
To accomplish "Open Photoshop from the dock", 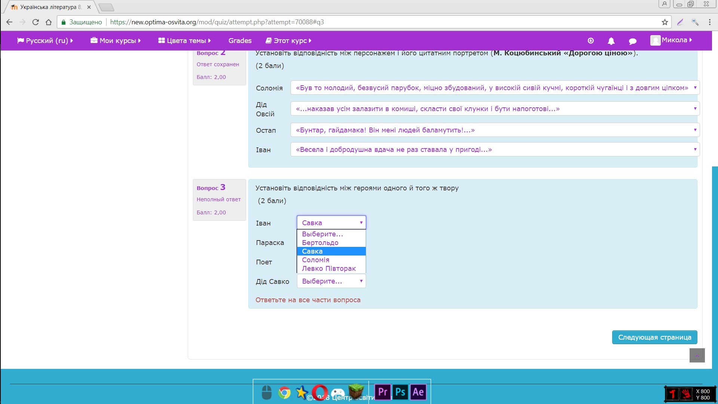I will coord(400,392).
